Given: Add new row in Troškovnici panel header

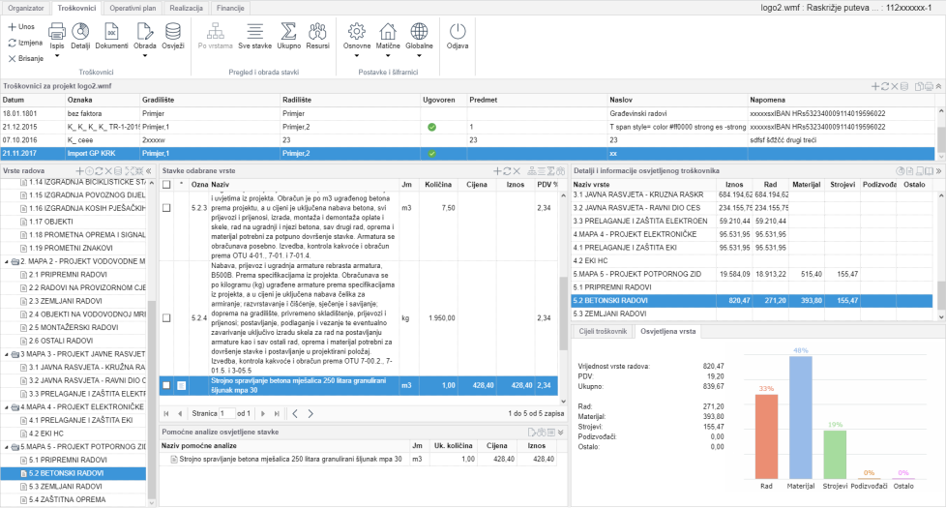Looking at the screenshot, I should pos(875,86).
